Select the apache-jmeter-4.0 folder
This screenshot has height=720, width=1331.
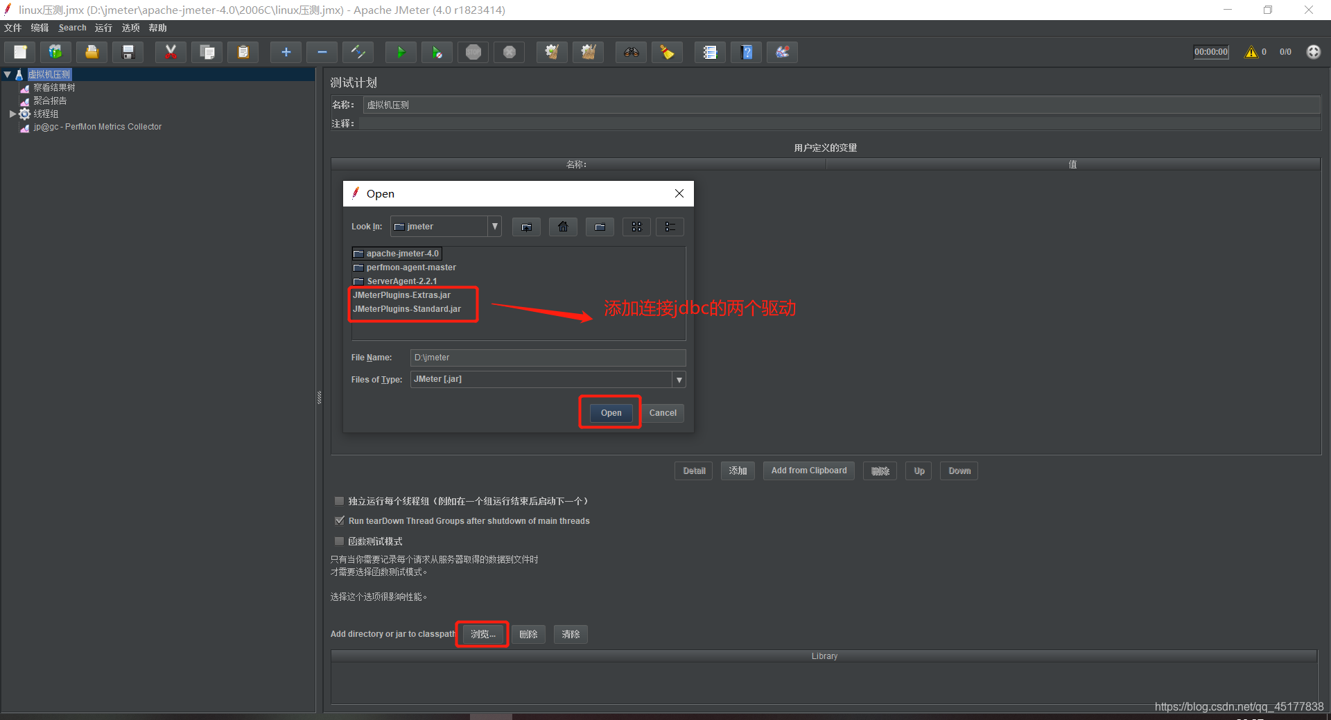397,254
